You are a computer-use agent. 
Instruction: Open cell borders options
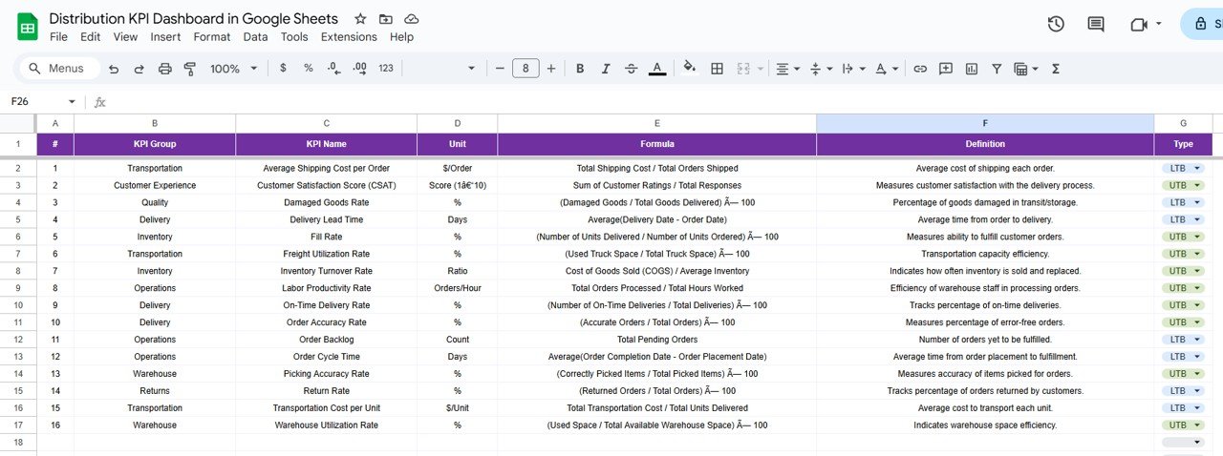[x=718, y=69]
